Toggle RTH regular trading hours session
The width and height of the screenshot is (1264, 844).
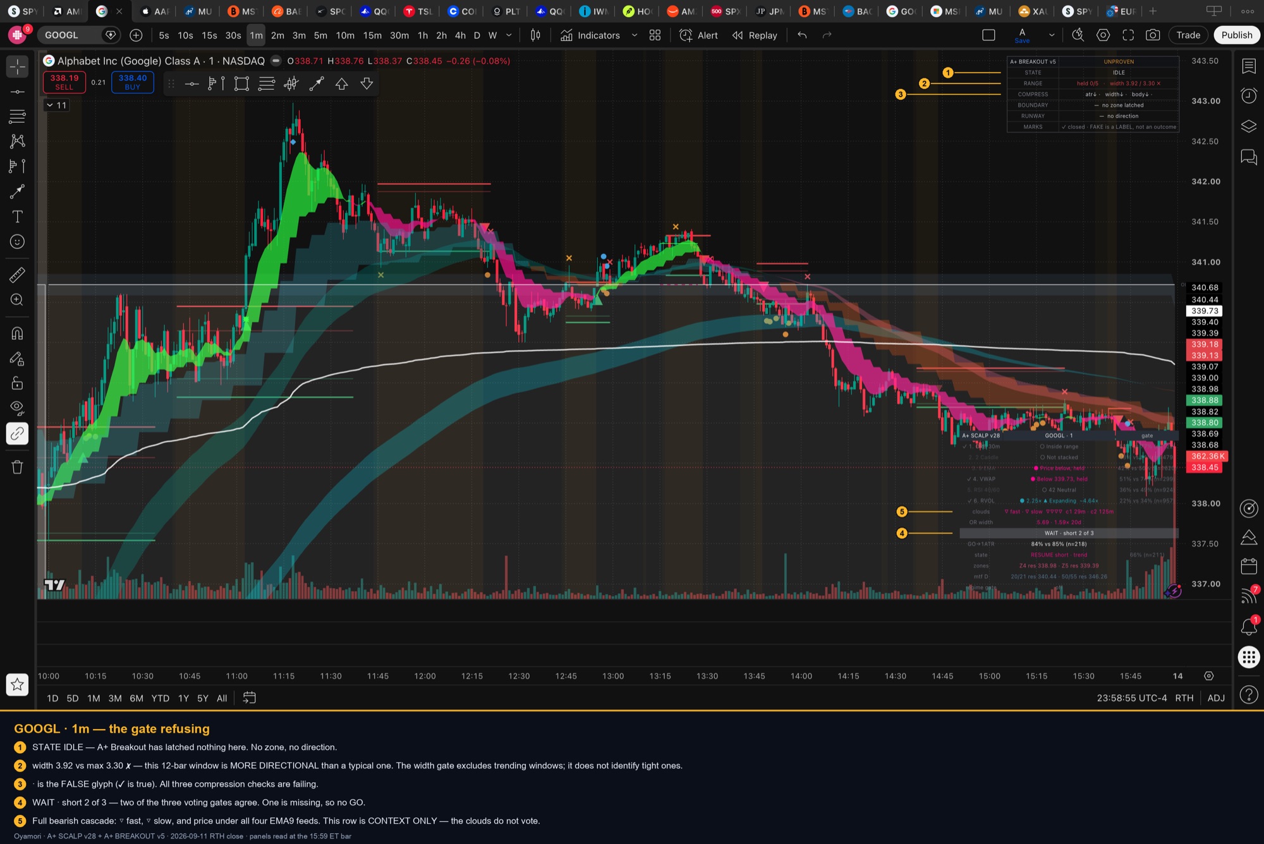tap(1184, 698)
